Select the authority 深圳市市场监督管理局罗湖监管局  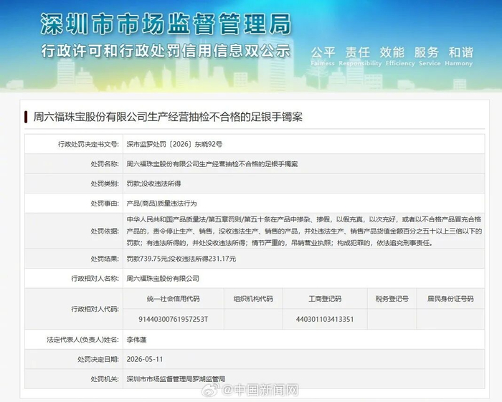coord(176,379)
